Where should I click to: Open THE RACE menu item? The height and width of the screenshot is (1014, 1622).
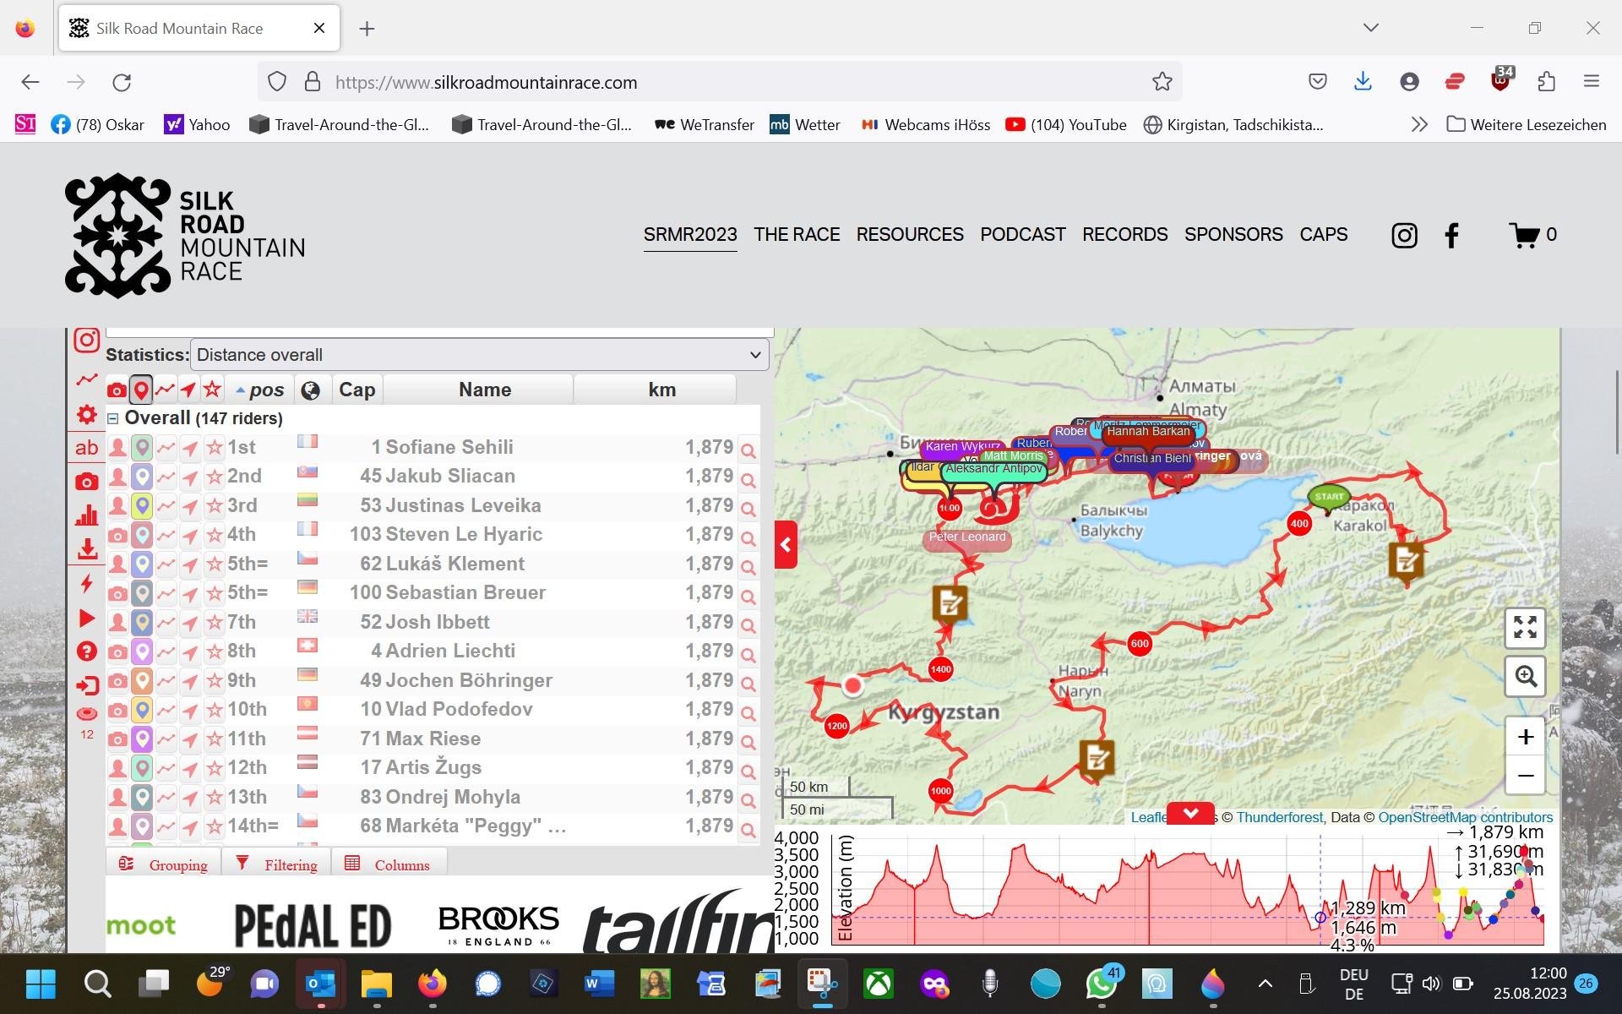coord(797,235)
